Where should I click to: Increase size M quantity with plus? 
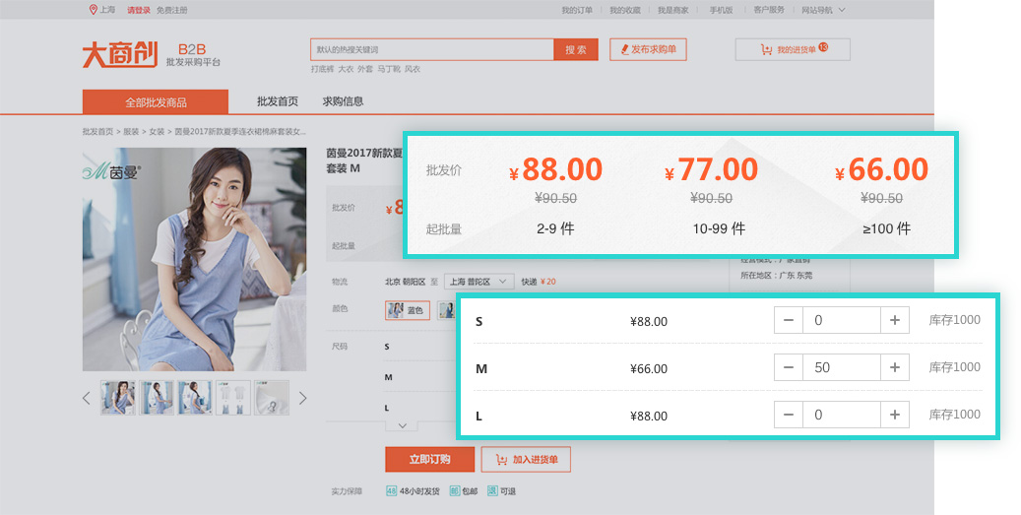point(895,368)
